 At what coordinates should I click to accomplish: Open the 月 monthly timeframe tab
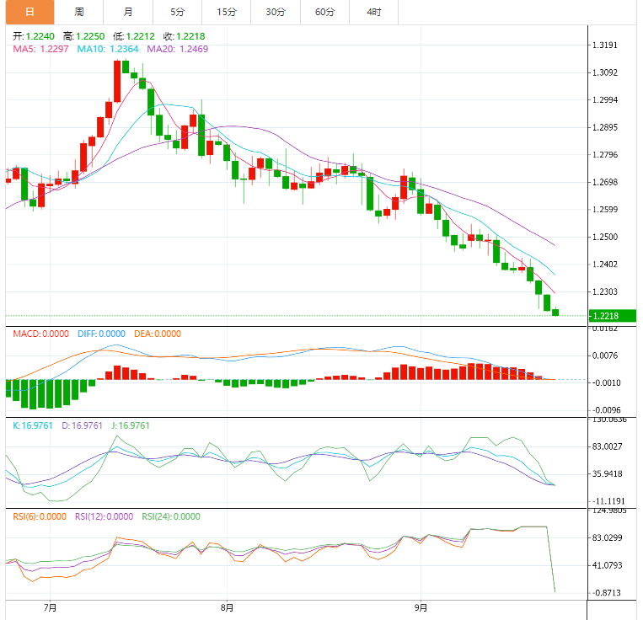point(127,12)
